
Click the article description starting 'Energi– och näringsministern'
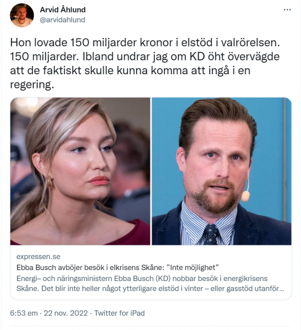[x=150, y=283]
